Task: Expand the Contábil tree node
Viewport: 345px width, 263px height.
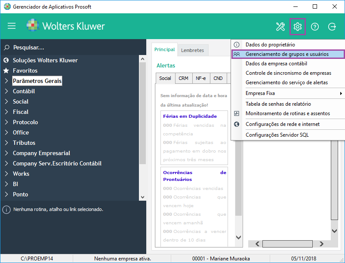Action: click(x=6, y=91)
